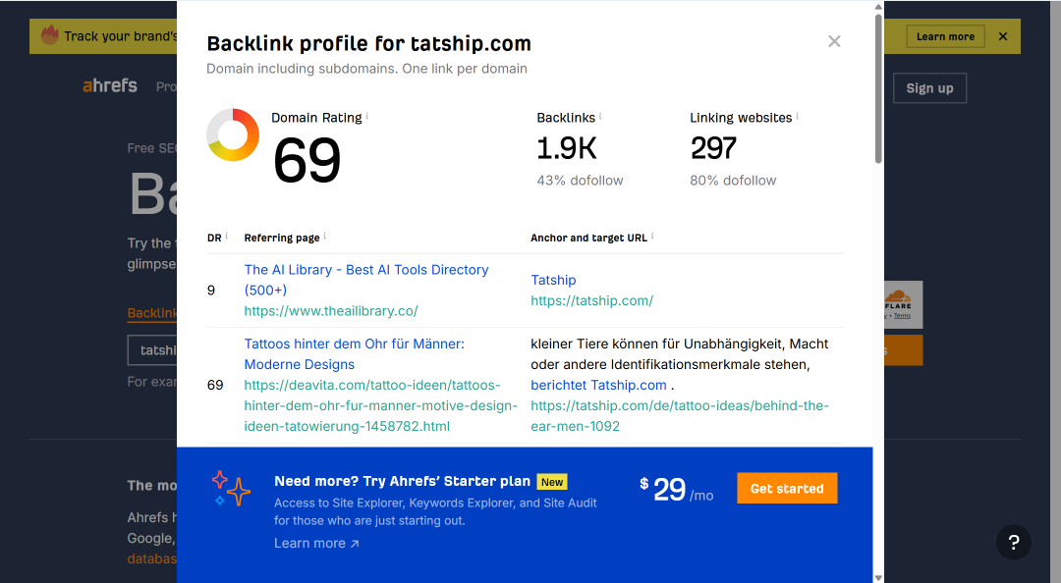Viewport: 1061px width, 583px height.
Task: Click the Get started button
Action: (x=787, y=489)
